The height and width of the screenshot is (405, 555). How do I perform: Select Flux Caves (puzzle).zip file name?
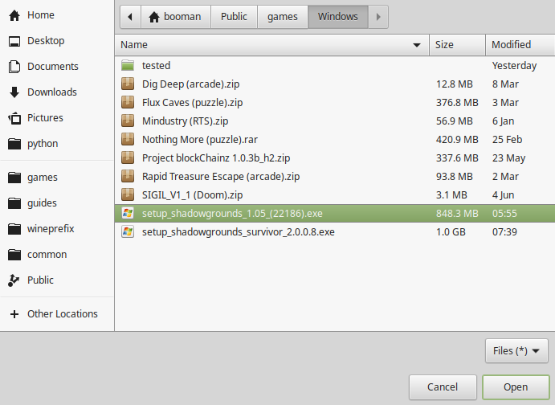point(192,103)
